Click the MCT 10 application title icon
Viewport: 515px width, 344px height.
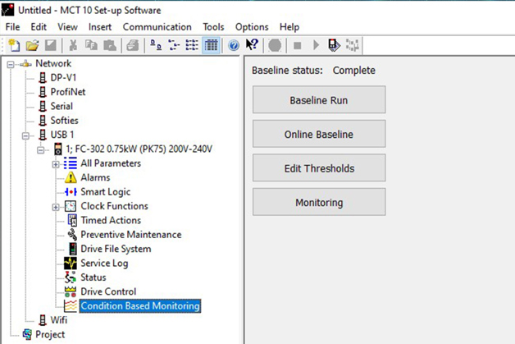click(x=7, y=10)
